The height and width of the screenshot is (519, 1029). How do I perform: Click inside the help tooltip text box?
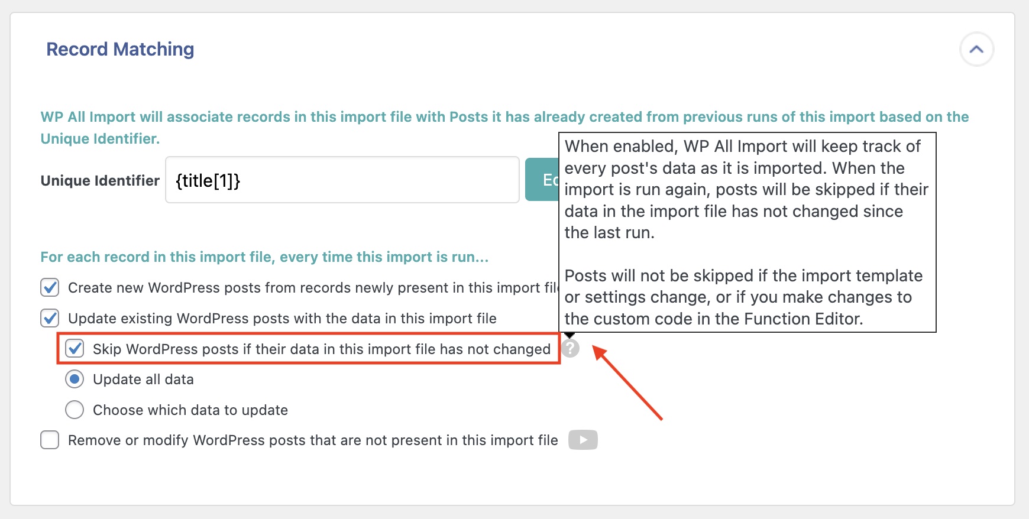[746, 232]
